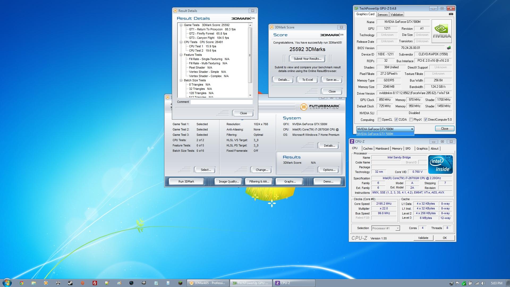This screenshot has width=510, height=287.
Task: Open the Calculator taskbar icon
Action: (x=168, y=283)
